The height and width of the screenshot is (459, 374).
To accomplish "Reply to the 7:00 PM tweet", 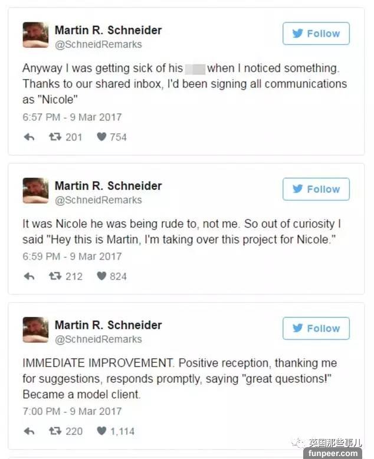I will (29, 431).
